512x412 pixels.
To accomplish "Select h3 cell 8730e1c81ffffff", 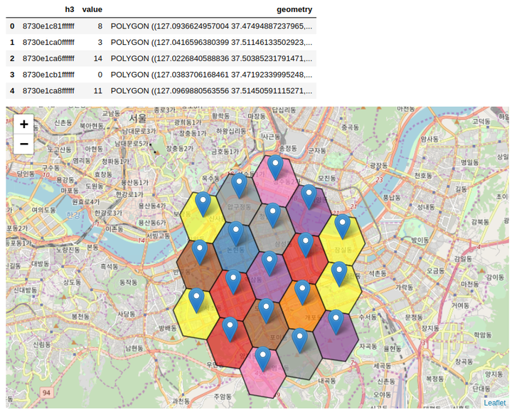I will tap(48, 26).
